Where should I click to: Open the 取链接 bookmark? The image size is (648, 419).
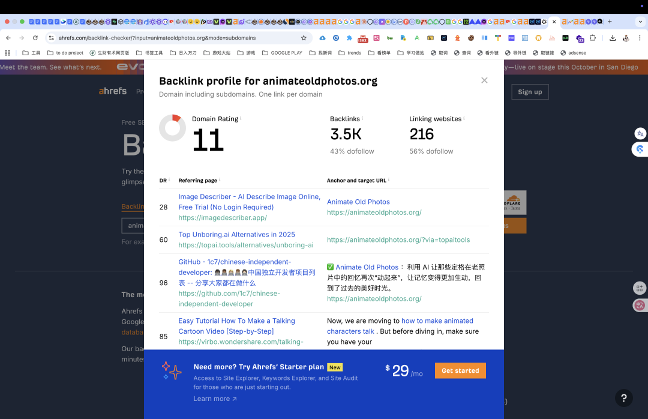pyautogui.click(x=542, y=53)
